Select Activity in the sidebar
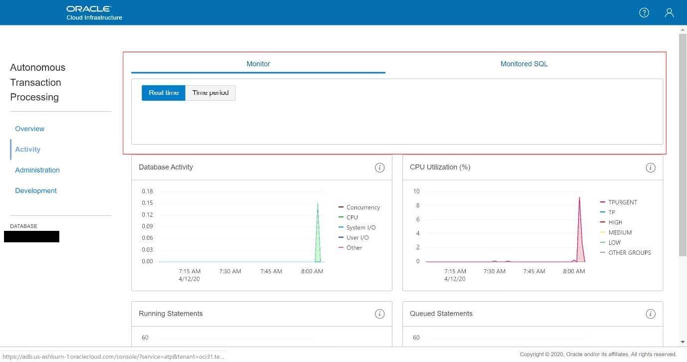This screenshot has height=362, width=687. tap(27, 150)
